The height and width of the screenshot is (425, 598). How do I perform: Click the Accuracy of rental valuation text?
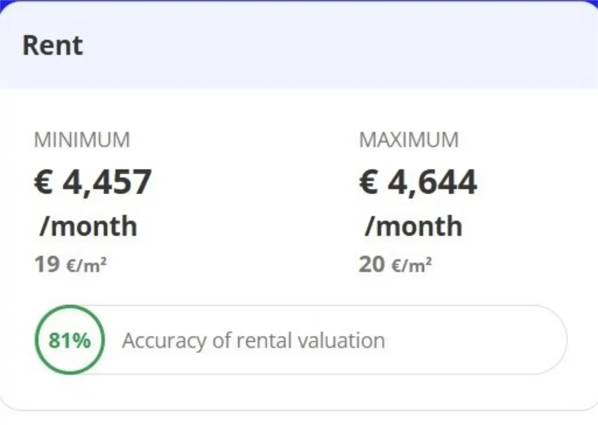coord(253,341)
